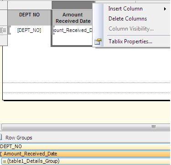
Task: Click the Row Groups label
Action: [19, 138]
